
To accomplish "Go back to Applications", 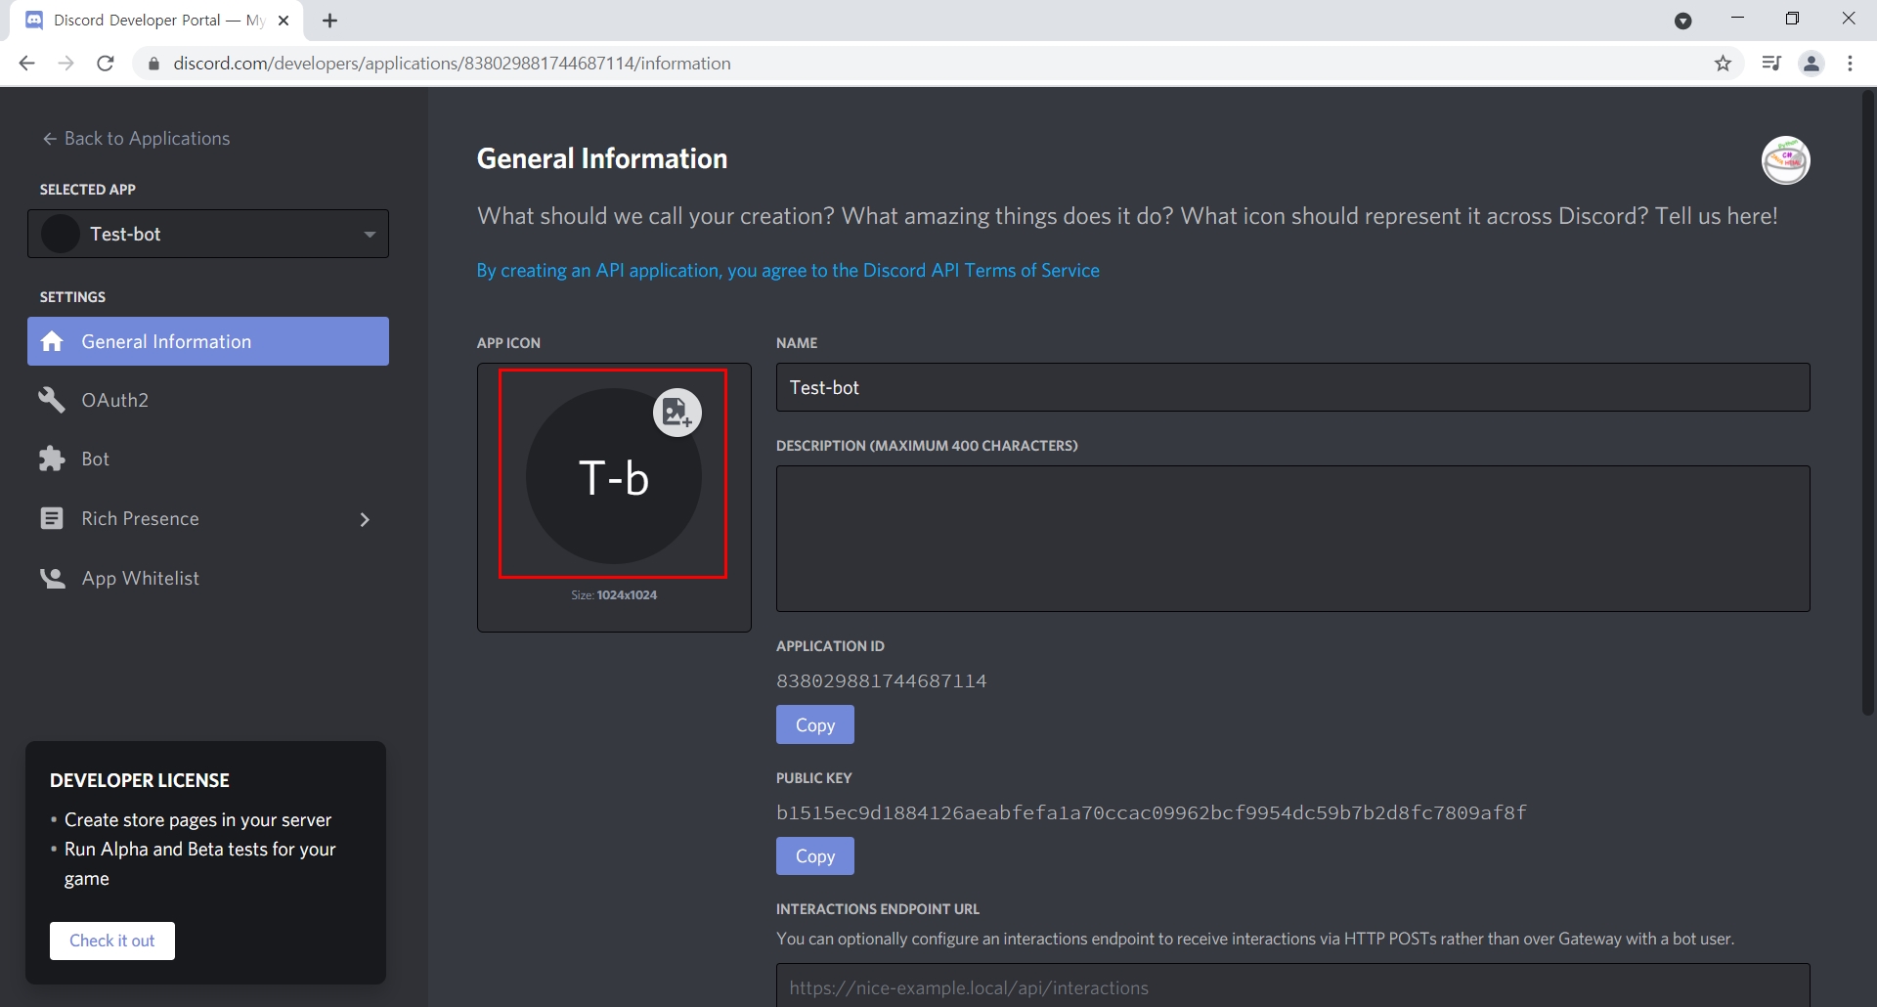I will [x=136, y=139].
